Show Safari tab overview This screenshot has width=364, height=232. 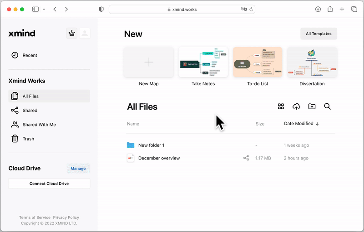click(354, 9)
